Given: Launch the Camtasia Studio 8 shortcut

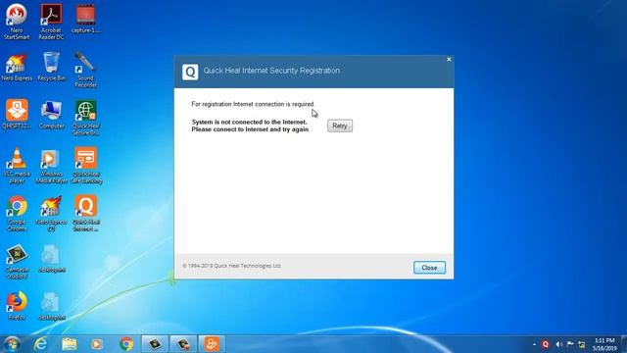Looking at the screenshot, I should [x=17, y=262].
